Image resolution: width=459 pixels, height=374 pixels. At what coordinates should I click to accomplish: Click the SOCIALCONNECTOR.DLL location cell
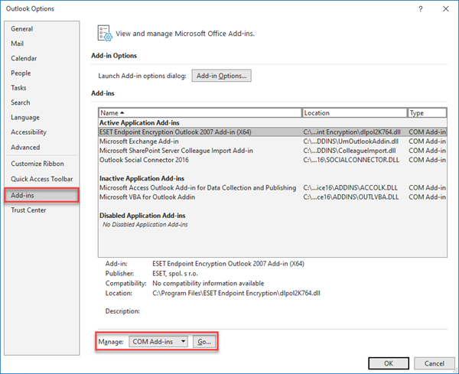click(x=351, y=160)
